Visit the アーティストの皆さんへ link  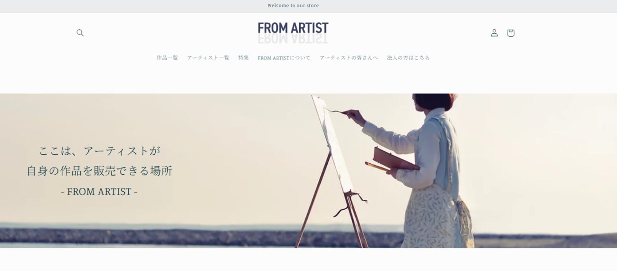coord(349,58)
